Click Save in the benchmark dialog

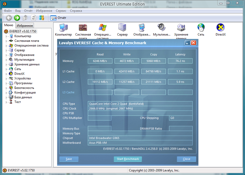tap(69, 159)
